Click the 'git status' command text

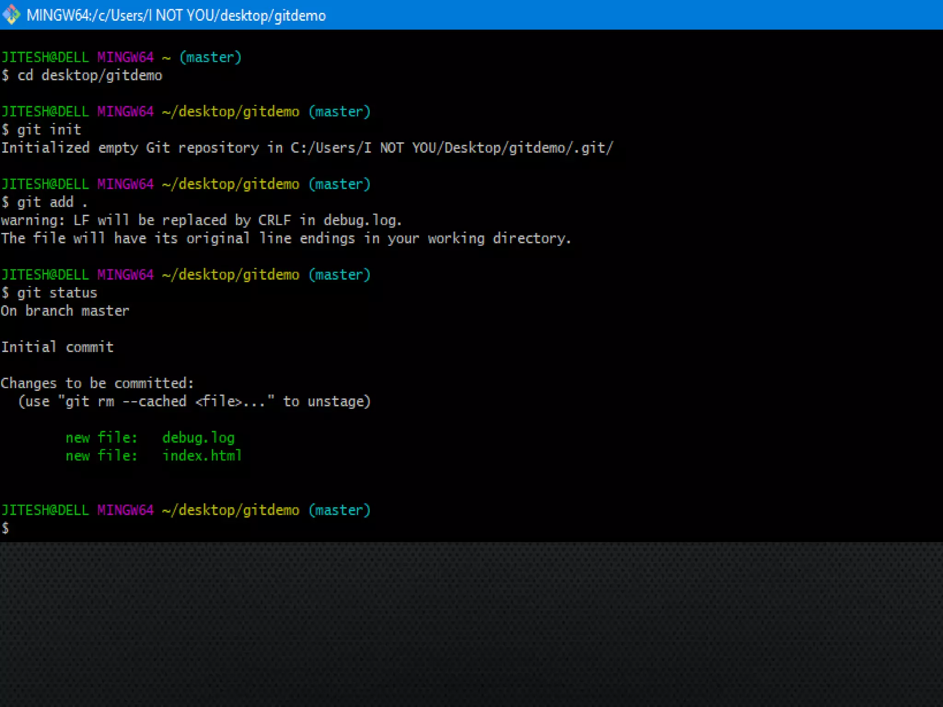click(x=57, y=293)
